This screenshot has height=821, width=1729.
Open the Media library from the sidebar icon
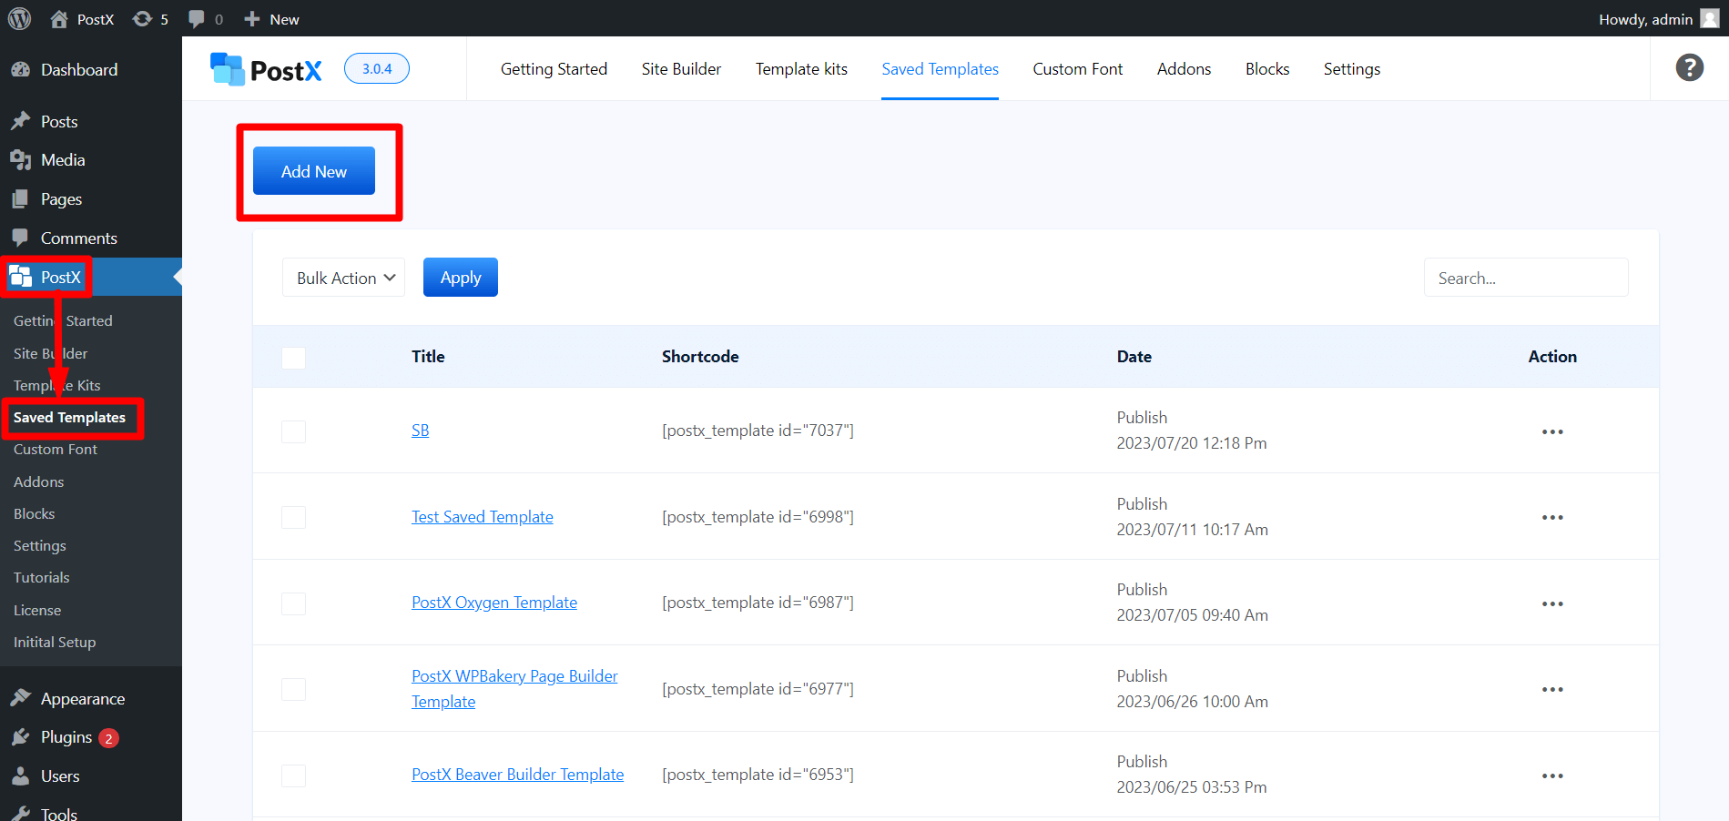pos(22,159)
